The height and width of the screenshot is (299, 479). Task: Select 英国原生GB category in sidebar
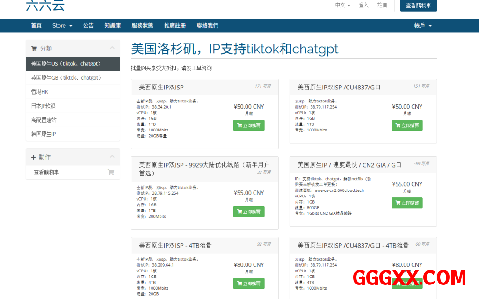pyautogui.click(x=66, y=78)
